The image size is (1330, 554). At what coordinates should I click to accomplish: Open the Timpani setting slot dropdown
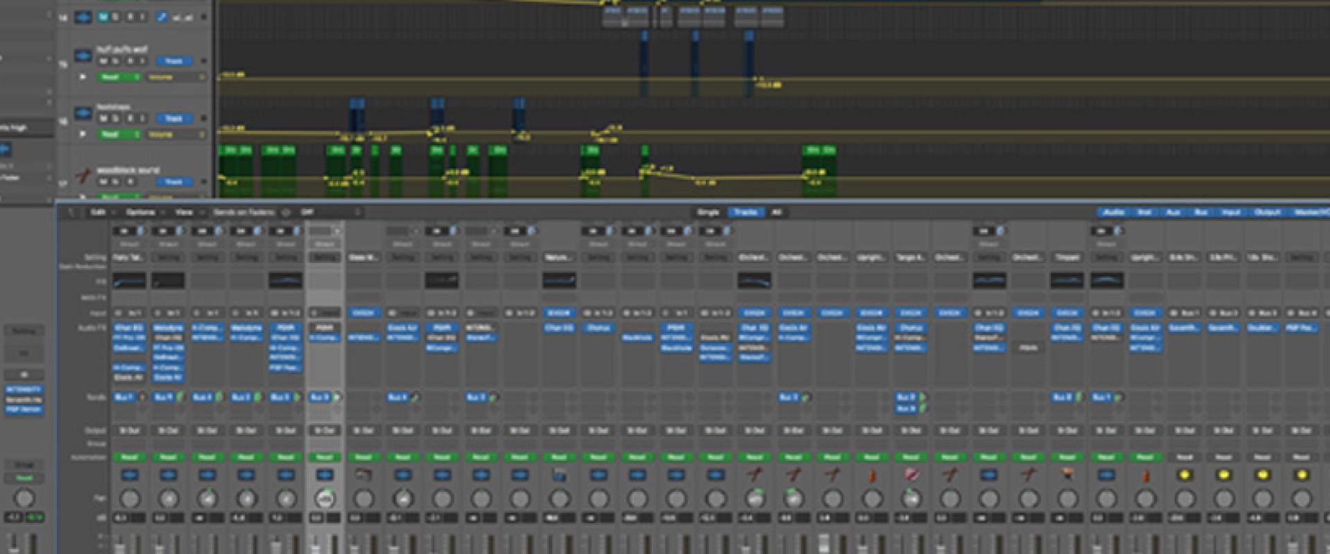click(1067, 257)
